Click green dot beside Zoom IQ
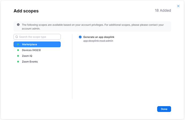Image resolution: width=185 pixels, height=120 pixels. click(18, 56)
